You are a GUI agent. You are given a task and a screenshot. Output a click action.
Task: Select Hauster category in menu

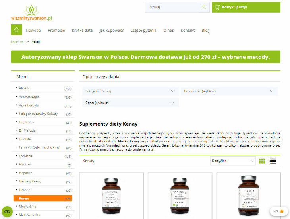[25, 164]
